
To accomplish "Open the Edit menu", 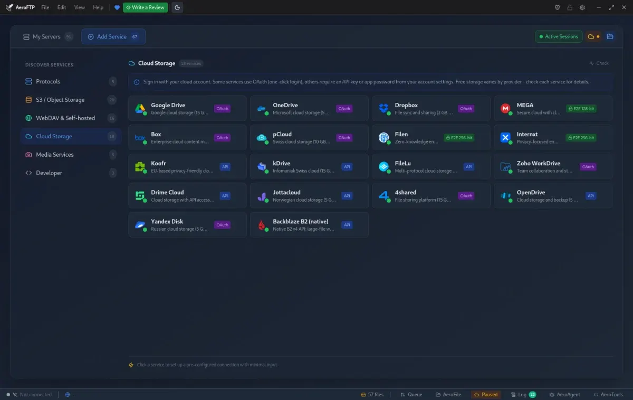I will pos(62,7).
